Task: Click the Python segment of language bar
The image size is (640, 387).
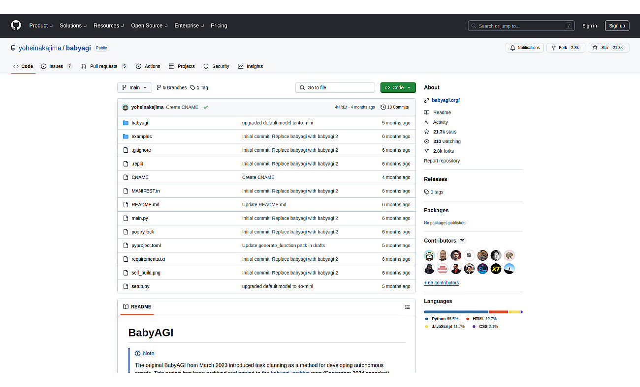Action: 456,312
